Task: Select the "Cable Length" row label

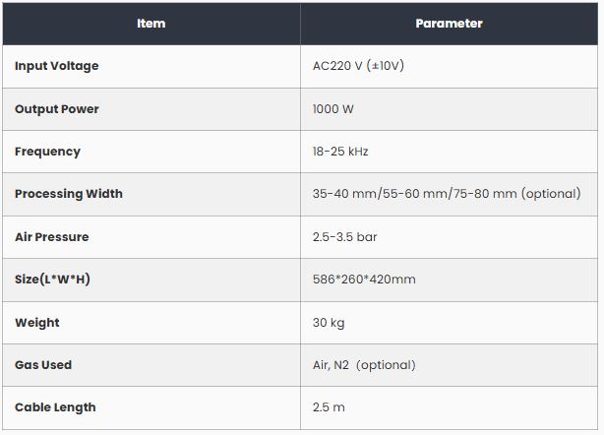Action: (x=55, y=407)
